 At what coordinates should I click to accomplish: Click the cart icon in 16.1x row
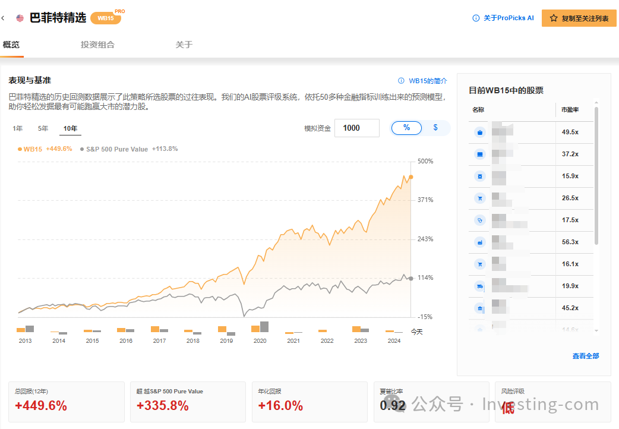pyautogui.click(x=479, y=264)
